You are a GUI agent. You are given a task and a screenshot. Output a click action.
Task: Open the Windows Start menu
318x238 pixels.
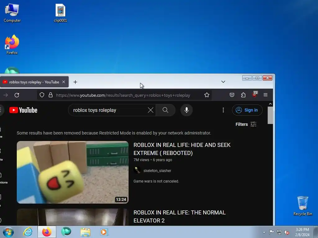[8, 232]
